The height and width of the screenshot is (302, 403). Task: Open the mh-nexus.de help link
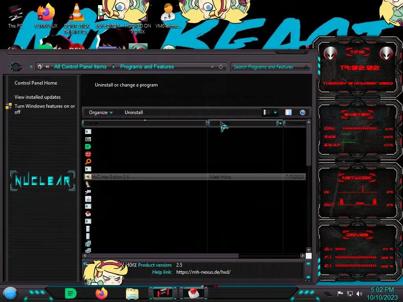click(203, 272)
